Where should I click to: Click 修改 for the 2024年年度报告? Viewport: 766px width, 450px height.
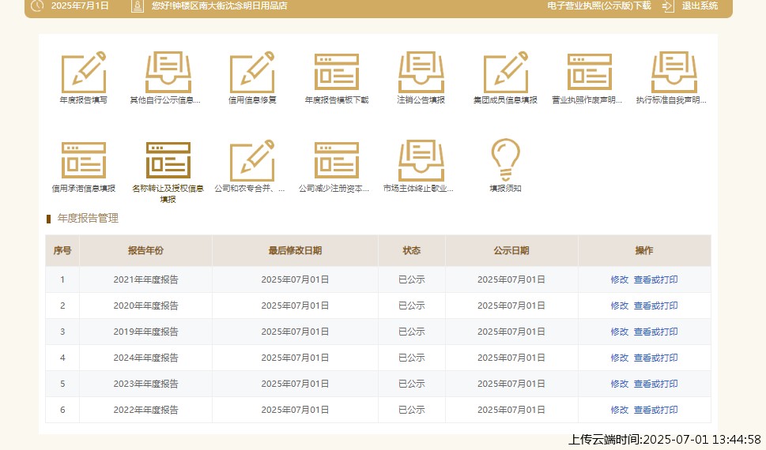[x=620, y=358]
